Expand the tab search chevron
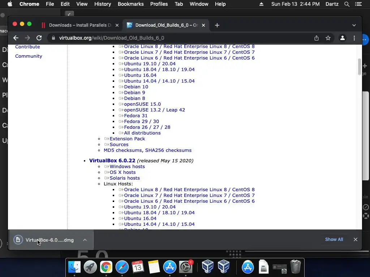370x277 pixels. (x=354, y=25)
